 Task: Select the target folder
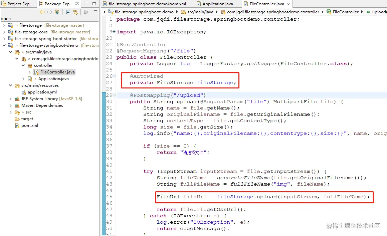[x=27, y=119]
